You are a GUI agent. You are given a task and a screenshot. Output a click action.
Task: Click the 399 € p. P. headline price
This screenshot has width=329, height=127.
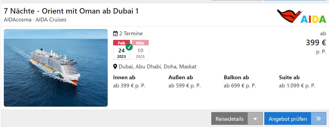(316, 43)
